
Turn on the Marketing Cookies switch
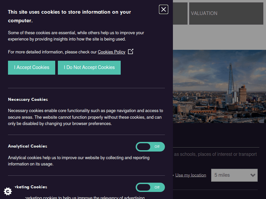[150, 187]
